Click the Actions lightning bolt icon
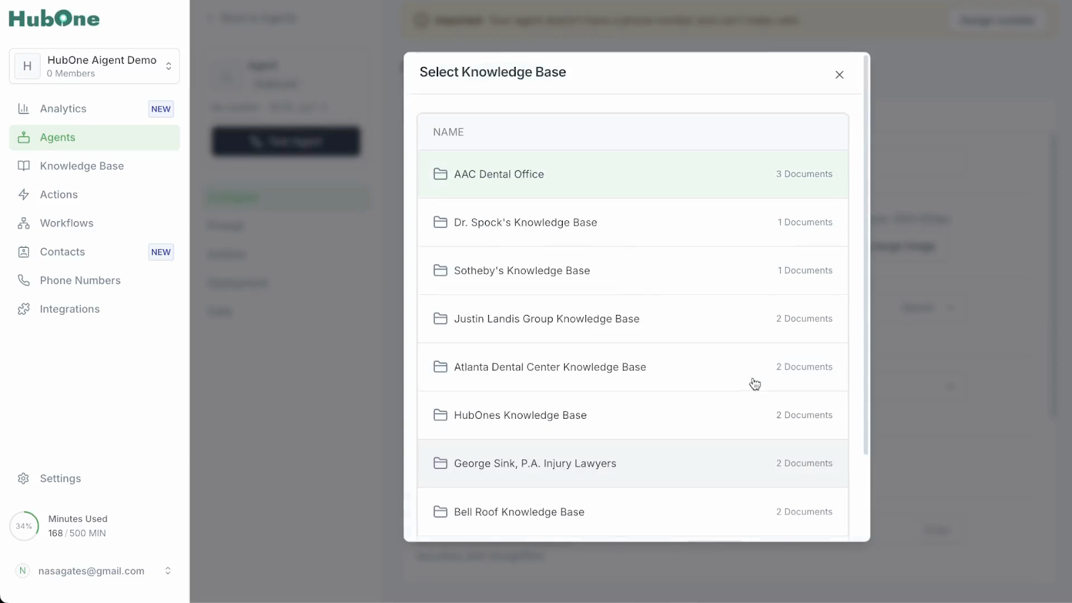The image size is (1072, 603). click(x=23, y=194)
